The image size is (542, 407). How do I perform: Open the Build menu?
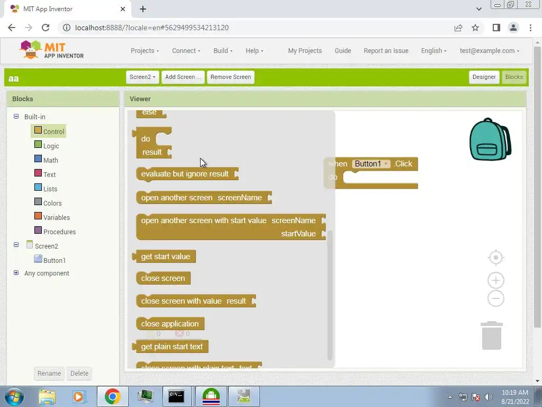(223, 51)
